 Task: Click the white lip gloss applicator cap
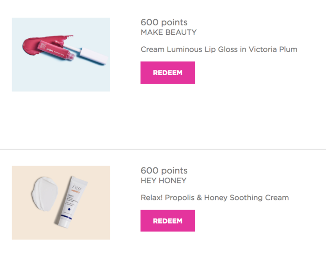[x=94, y=57]
